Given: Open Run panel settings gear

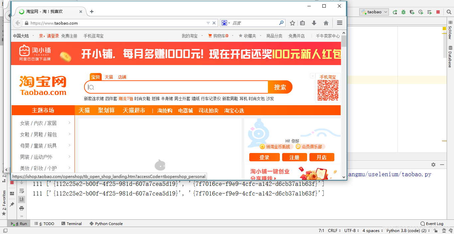Looking at the screenshot, I should (433, 165).
